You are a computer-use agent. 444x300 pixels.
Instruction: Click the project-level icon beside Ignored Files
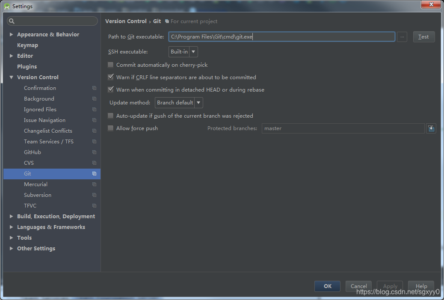coord(94,110)
